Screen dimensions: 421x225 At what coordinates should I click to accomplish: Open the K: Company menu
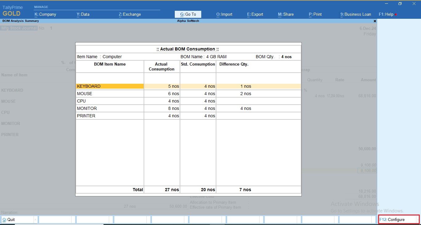pos(45,14)
